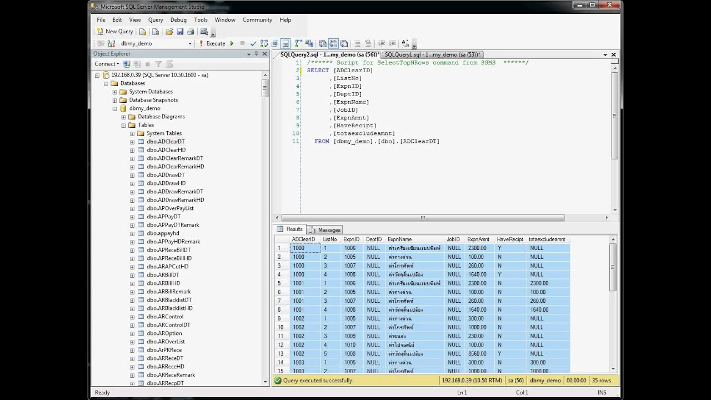This screenshot has width=711, height=400.
Task: Toggle IntelliSense Enabled button
Action: pos(286,43)
